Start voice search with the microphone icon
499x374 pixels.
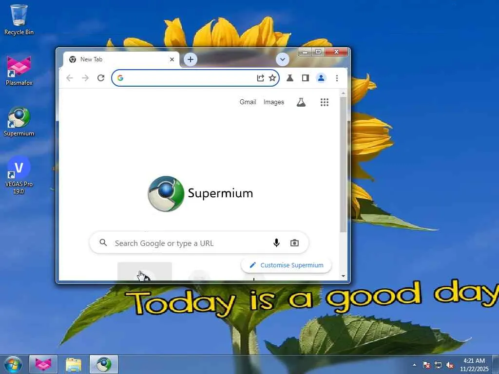point(277,243)
